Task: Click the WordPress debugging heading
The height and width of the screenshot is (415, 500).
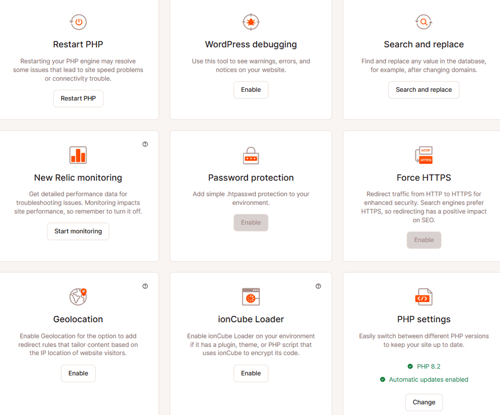Action: coord(251,44)
